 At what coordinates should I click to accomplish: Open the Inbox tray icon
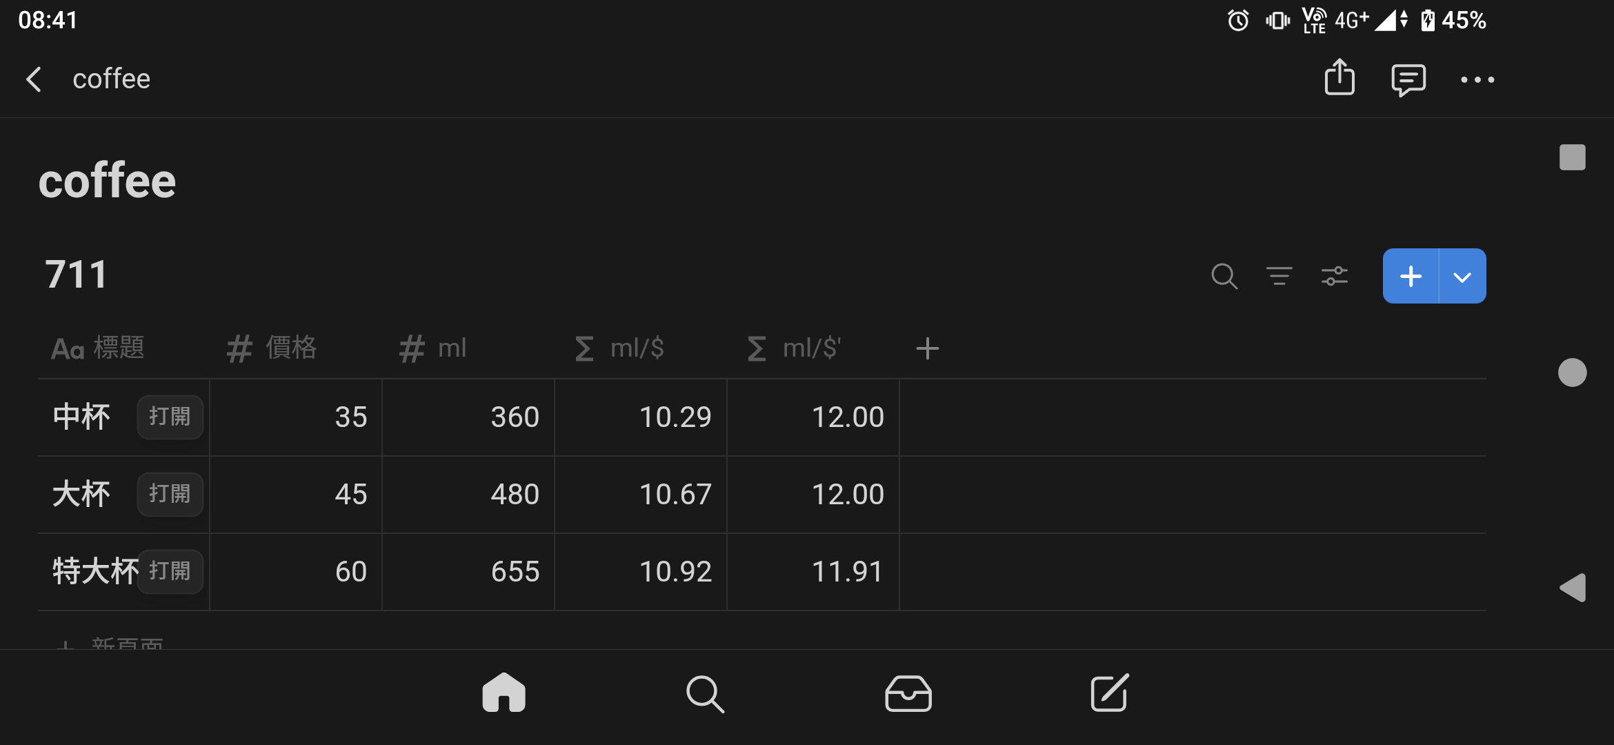pos(908,693)
